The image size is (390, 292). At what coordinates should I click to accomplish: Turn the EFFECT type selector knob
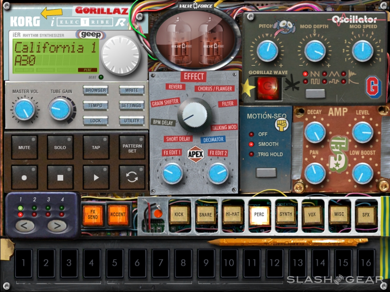[195, 115]
